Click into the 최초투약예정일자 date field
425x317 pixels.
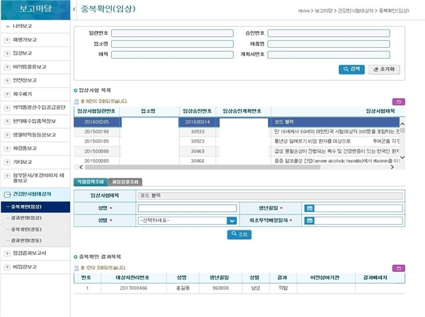pos(358,221)
